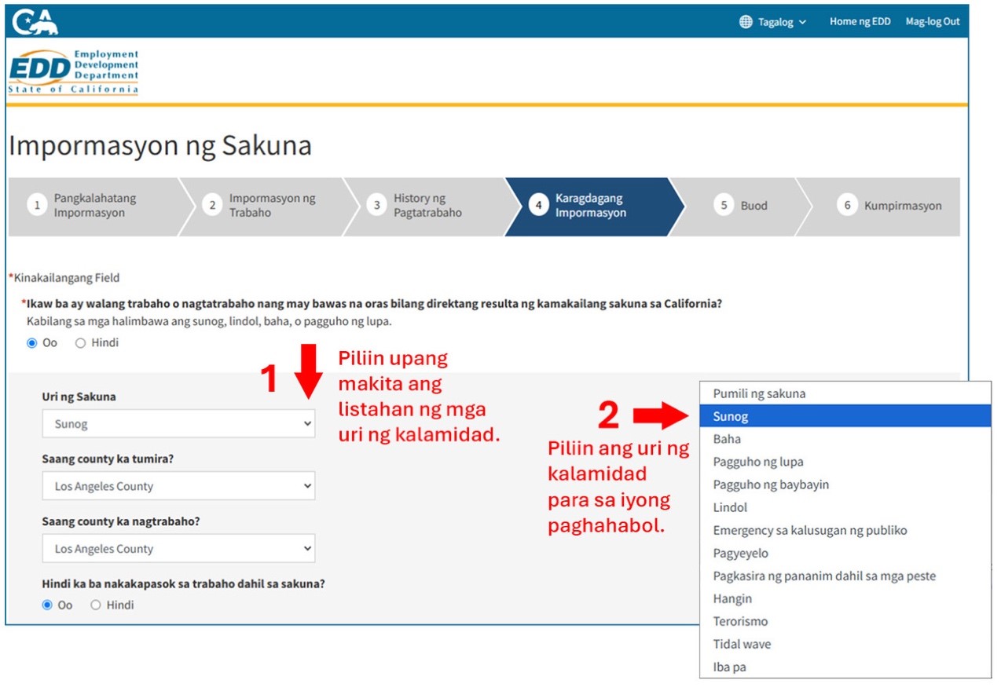Click the EDD Employment Development Department logo
This screenshot has width=1001, height=691.
pos(72,71)
